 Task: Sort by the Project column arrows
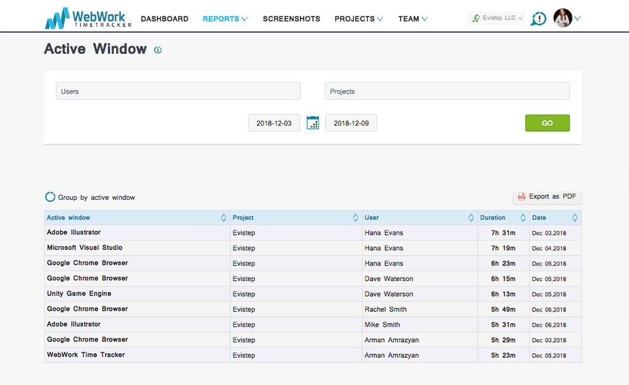356,218
